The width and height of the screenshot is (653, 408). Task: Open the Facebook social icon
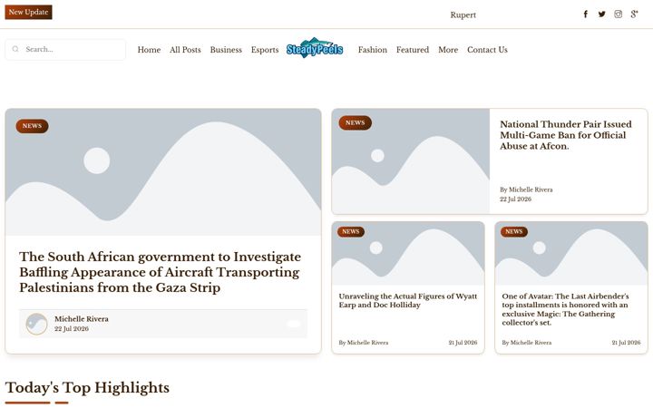click(x=585, y=15)
